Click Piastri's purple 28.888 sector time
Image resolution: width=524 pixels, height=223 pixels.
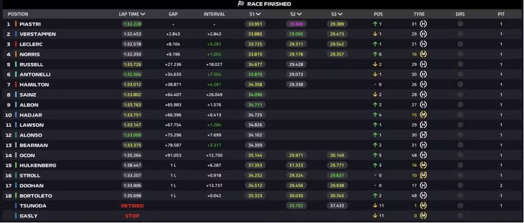point(296,24)
